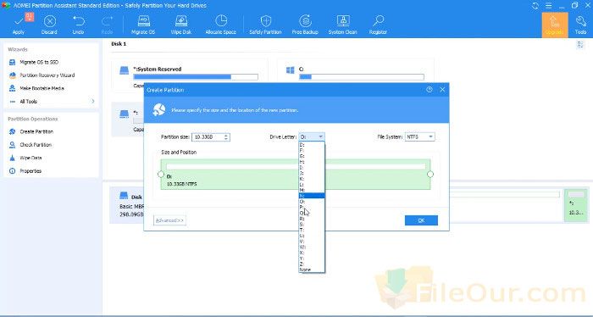Select drive letter F: from list
The image size is (593, 317).
point(311,150)
